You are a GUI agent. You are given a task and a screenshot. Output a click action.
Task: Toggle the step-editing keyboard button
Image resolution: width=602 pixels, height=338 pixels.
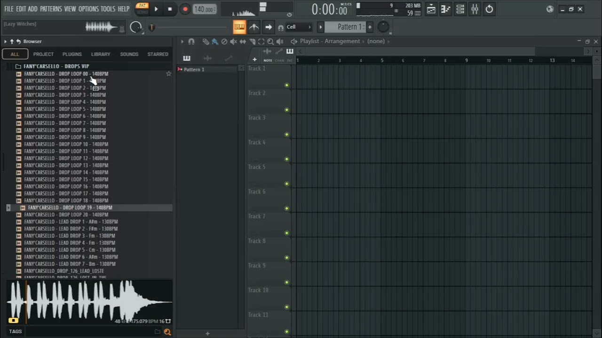tap(239, 27)
